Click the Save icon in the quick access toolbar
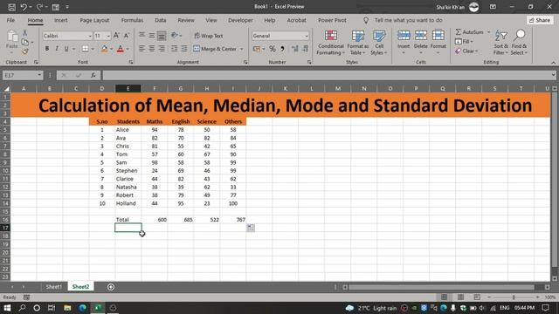Screen dimensions: 559x314 pyautogui.click(x=11, y=7)
